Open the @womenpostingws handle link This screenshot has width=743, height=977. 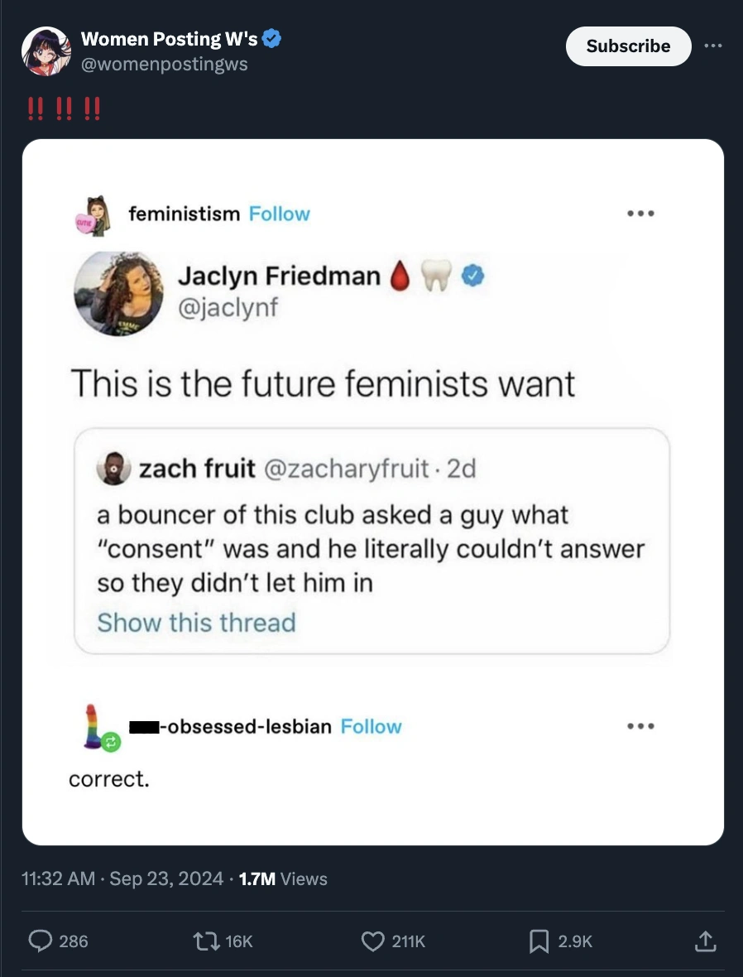coord(164,64)
